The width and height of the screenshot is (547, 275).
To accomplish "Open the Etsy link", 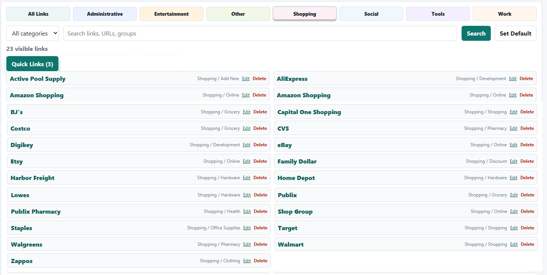I will [x=16, y=161].
